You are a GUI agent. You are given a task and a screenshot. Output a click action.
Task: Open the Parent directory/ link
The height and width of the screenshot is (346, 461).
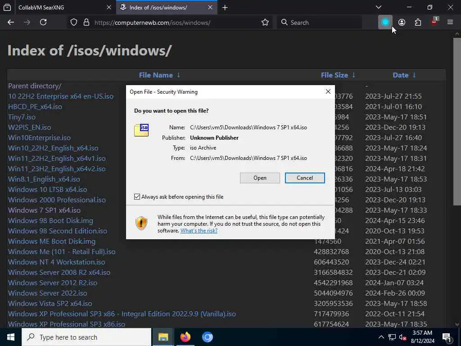(x=35, y=86)
